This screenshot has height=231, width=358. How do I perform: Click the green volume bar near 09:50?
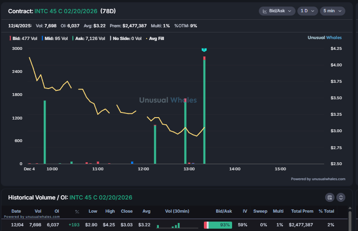(x=45, y=132)
